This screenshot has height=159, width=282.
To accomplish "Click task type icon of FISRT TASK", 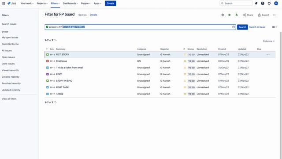I will (48, 87).
